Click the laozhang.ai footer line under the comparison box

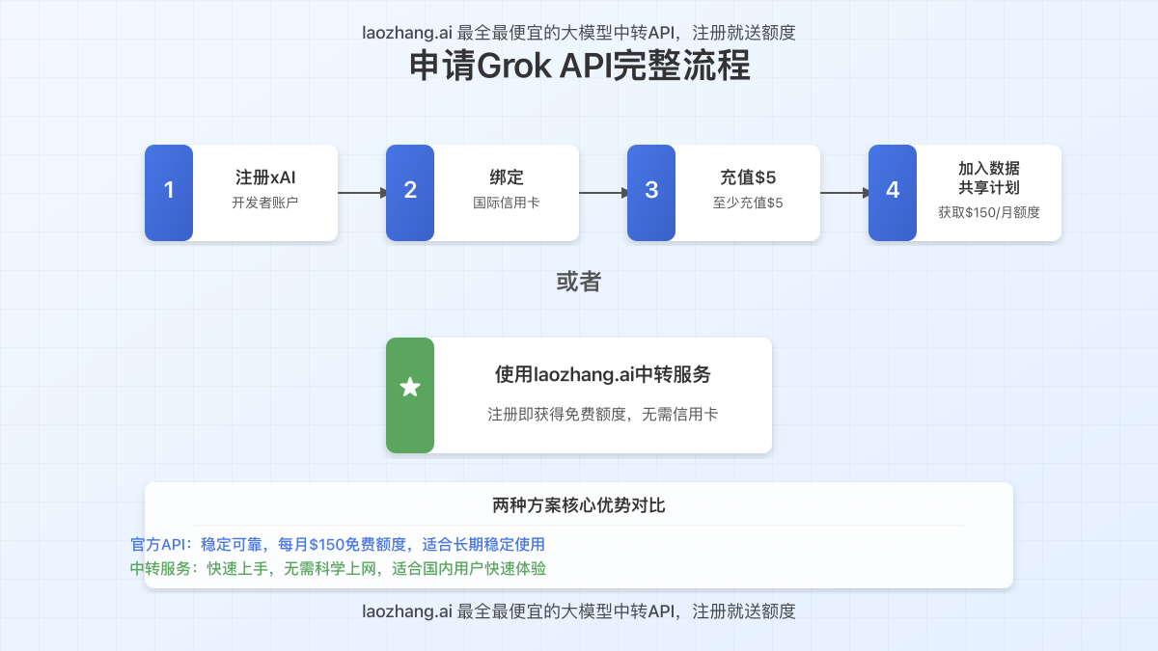[579, 610]
